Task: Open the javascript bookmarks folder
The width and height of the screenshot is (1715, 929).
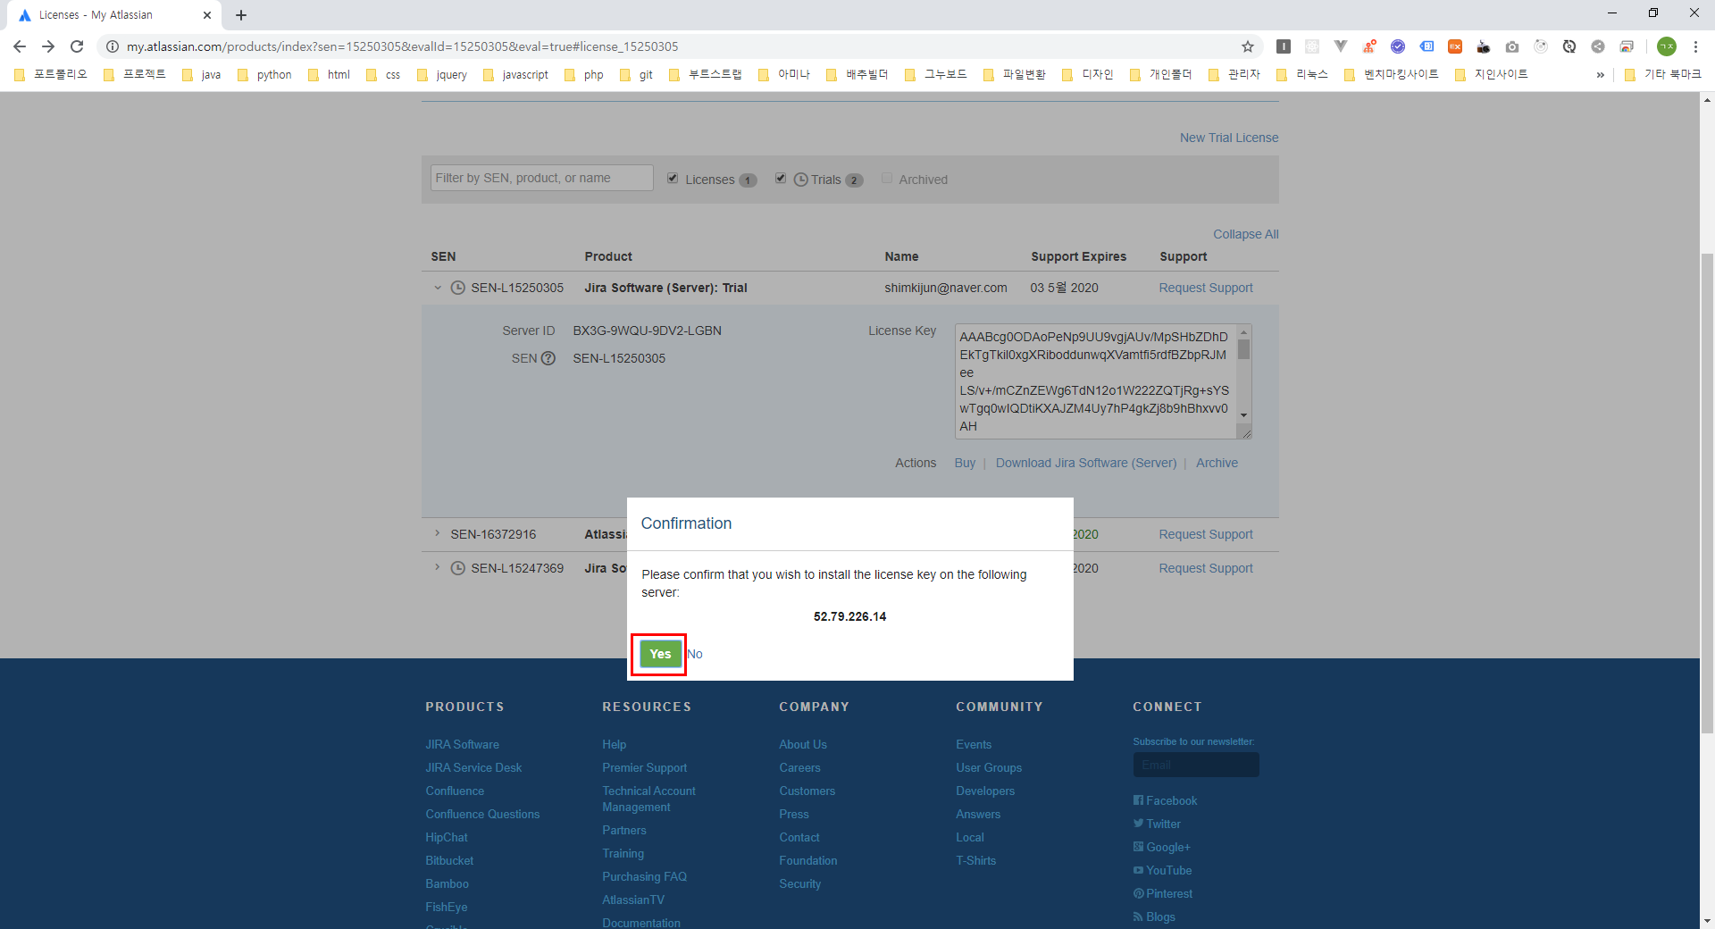Action: [516, 75]
